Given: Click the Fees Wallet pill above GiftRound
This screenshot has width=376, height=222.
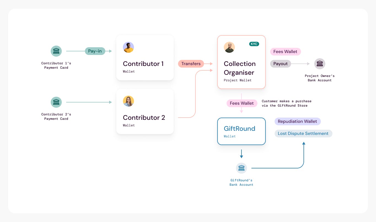Looking at the screenshot, I should coord(242,103).
